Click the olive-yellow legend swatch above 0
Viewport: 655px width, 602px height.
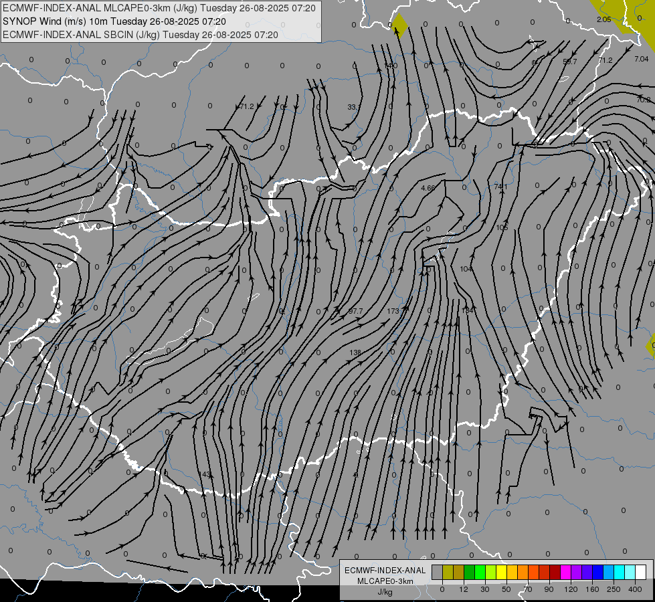pyautogui.click(x=448, y=572)
